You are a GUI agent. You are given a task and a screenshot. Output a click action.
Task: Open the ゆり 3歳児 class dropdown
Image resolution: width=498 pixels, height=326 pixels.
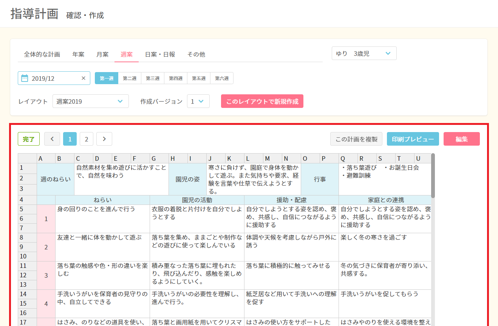364,53
